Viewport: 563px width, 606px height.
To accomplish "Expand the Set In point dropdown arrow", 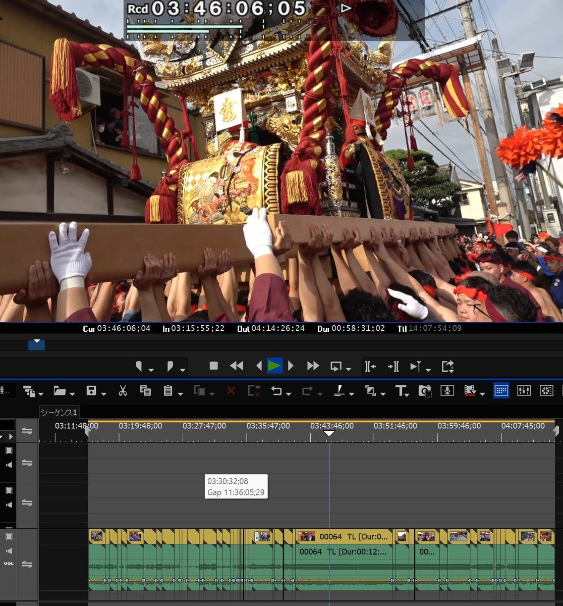I will point(151,370).
